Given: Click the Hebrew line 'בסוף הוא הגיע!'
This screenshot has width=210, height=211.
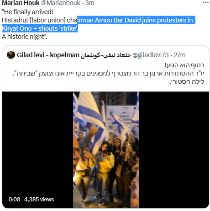Looking at the screenshot, I should pyautogui.click(x=184, y=65).
